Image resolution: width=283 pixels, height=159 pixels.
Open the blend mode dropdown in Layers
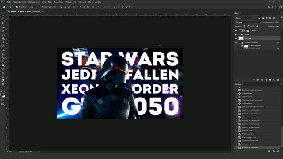pyautogui.click(x=248, y=22)
